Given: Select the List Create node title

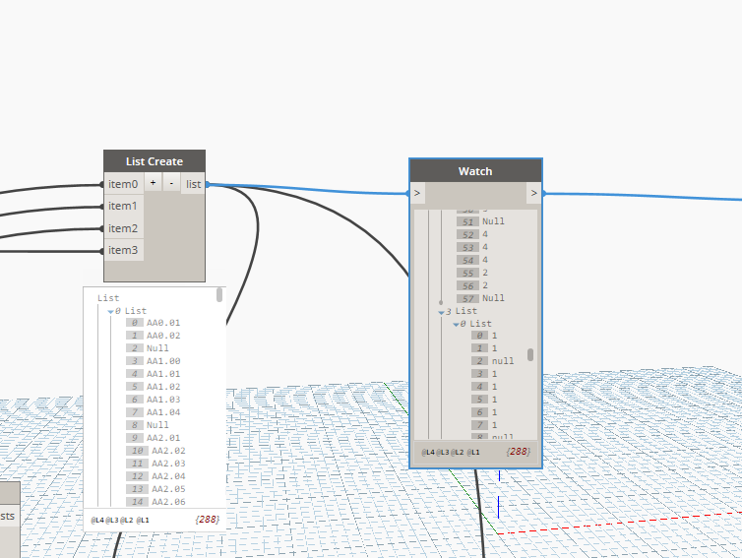Looking at the screenshot, I should [155, 161].
